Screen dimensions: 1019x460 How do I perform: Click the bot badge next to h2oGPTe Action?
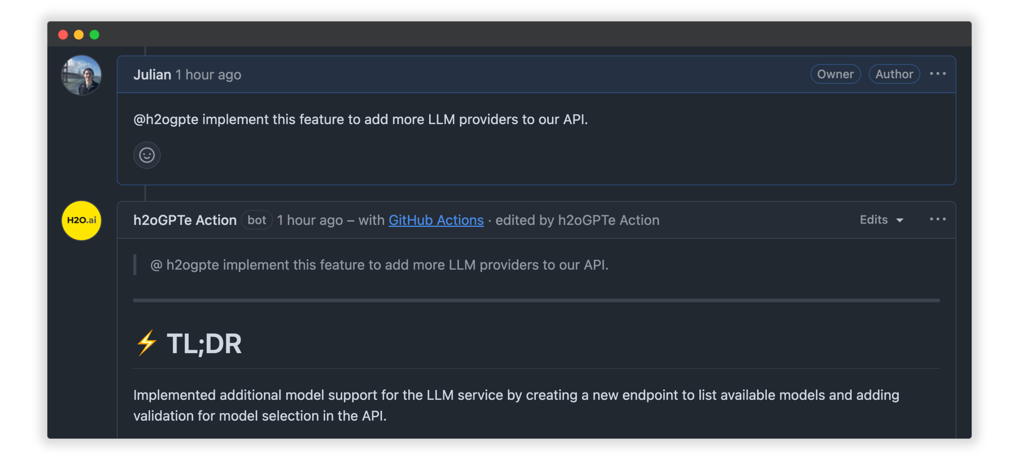coord(256,220)
